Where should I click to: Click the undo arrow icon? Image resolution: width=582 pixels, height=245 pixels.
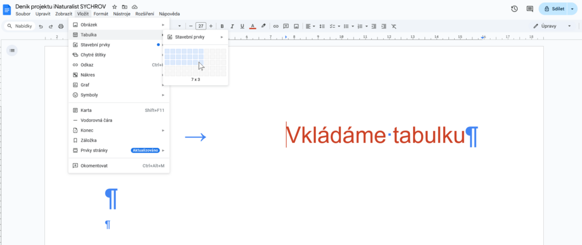(41, 26)
